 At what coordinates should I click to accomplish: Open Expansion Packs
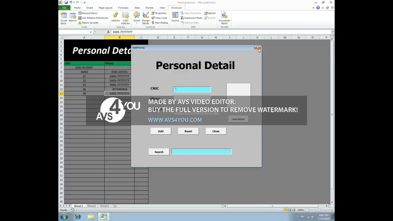(x=191, y=18)
